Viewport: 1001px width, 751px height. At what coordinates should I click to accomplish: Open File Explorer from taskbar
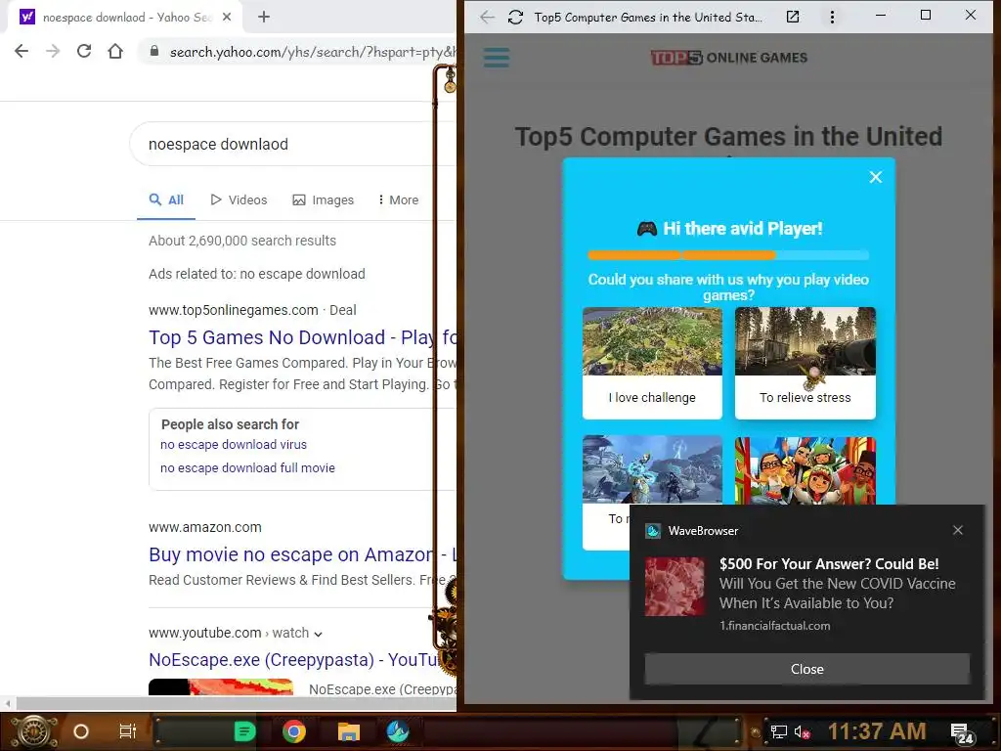[349, 731]
